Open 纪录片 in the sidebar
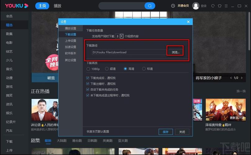 point(11,122)
